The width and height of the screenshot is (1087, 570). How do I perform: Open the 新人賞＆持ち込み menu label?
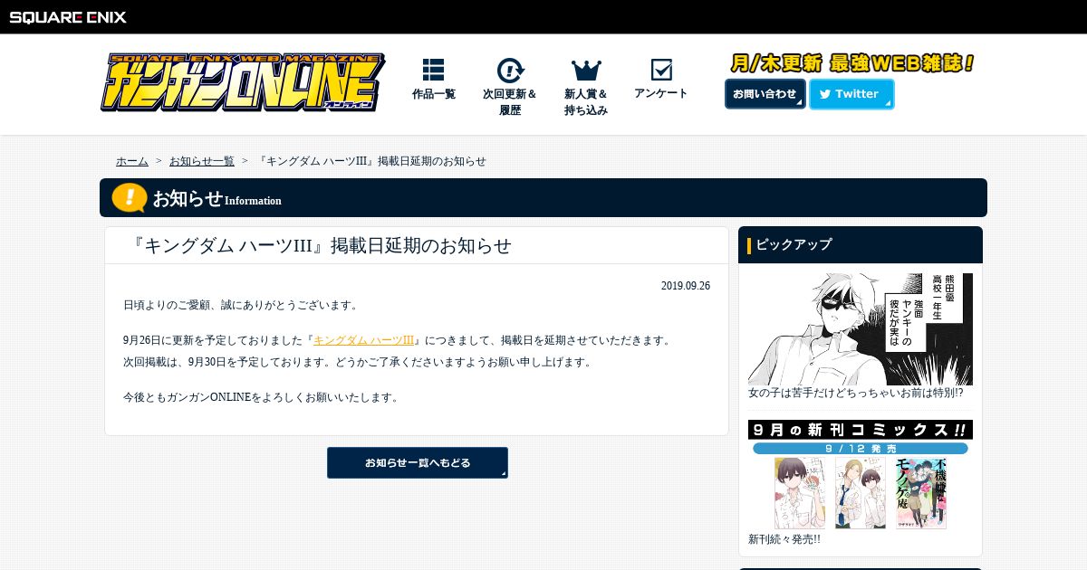point(586,101)
